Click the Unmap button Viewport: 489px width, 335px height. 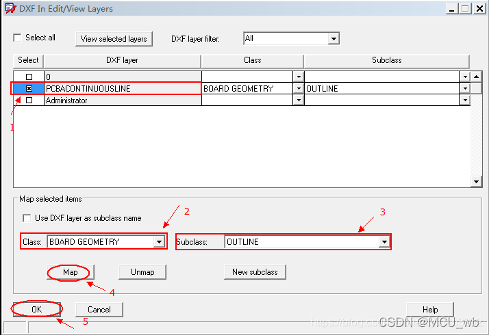(x=142, y=272)
